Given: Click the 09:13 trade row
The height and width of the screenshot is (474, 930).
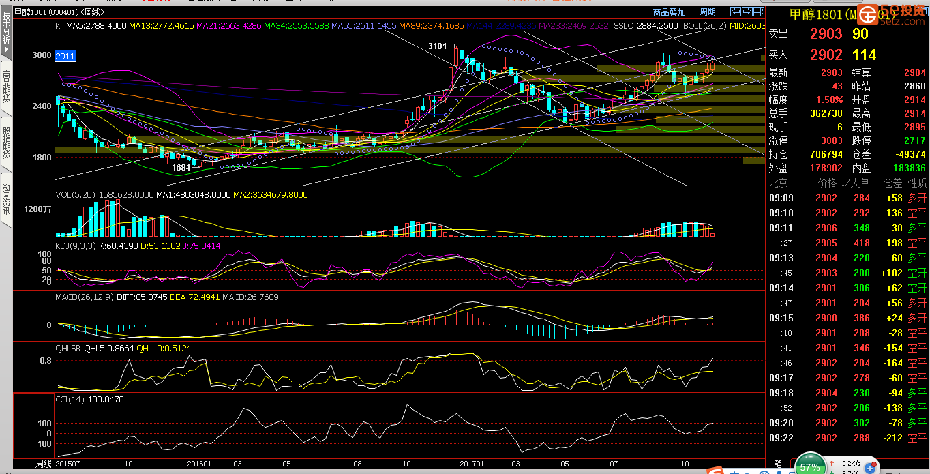Looking at the screenshot, I should coord(847,258).
